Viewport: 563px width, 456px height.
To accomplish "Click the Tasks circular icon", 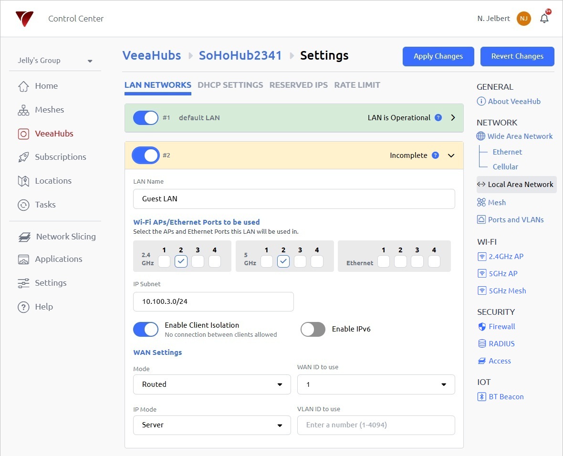I will pyautogui.click(x=23, y=205).
